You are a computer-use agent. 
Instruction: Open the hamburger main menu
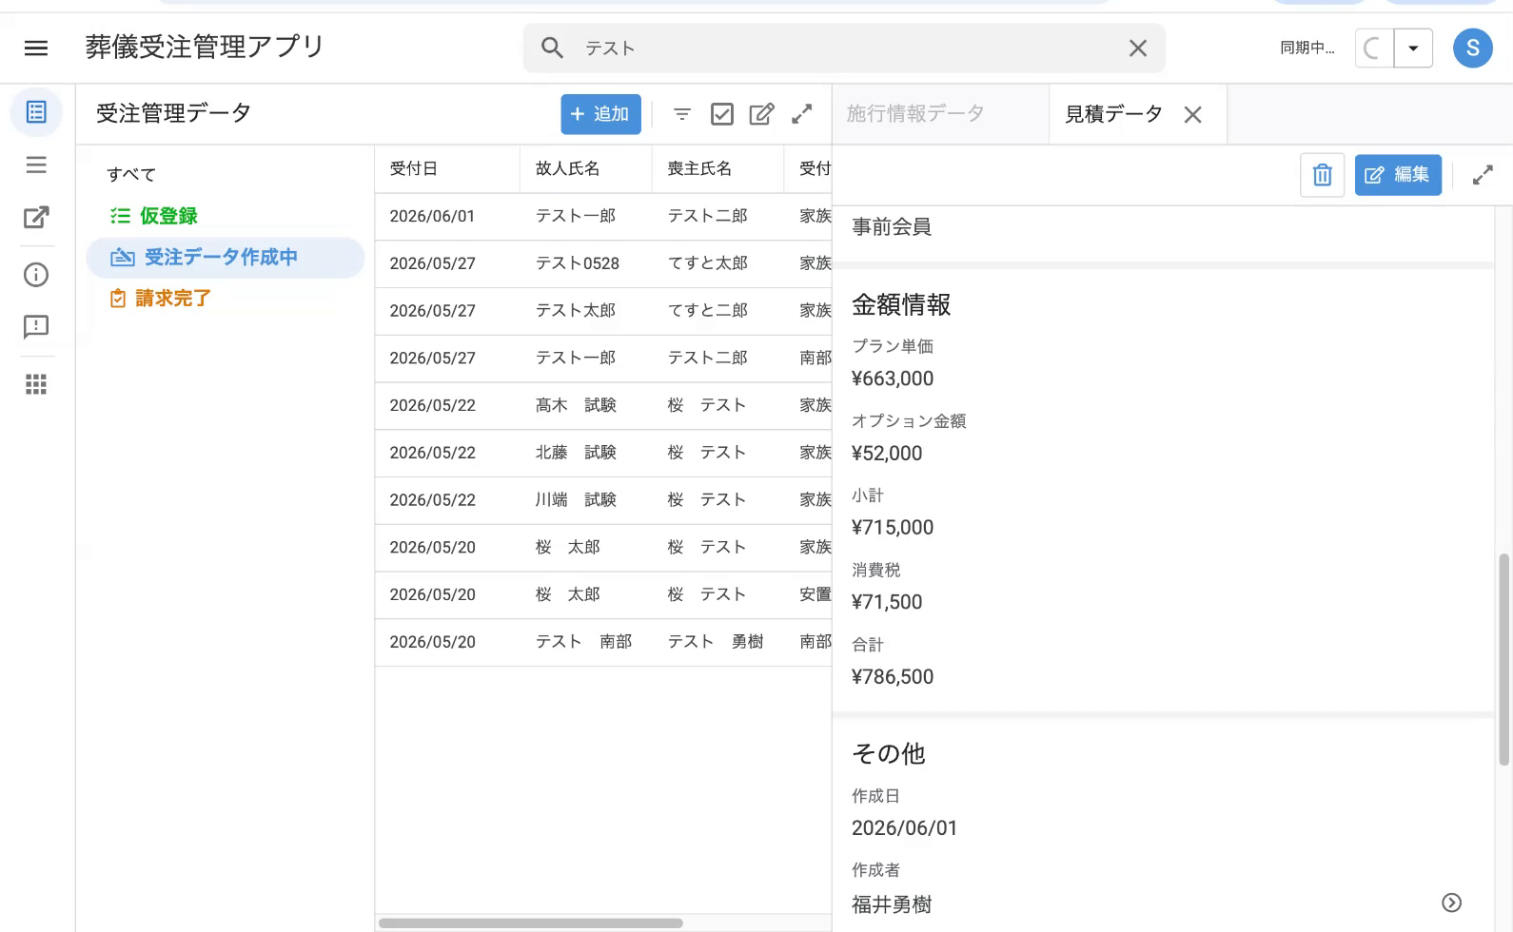36,48
